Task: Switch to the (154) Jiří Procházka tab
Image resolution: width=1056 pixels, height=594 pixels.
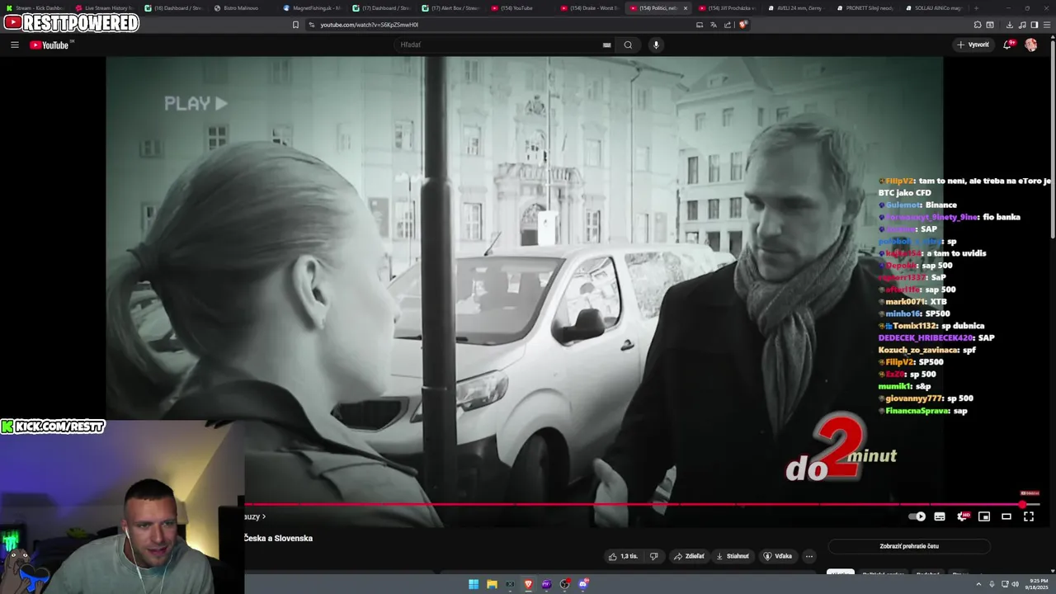Action: (x=726, y=7)
